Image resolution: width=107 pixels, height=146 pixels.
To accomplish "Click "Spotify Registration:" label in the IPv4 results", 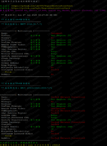I will (x=15, y=56).
